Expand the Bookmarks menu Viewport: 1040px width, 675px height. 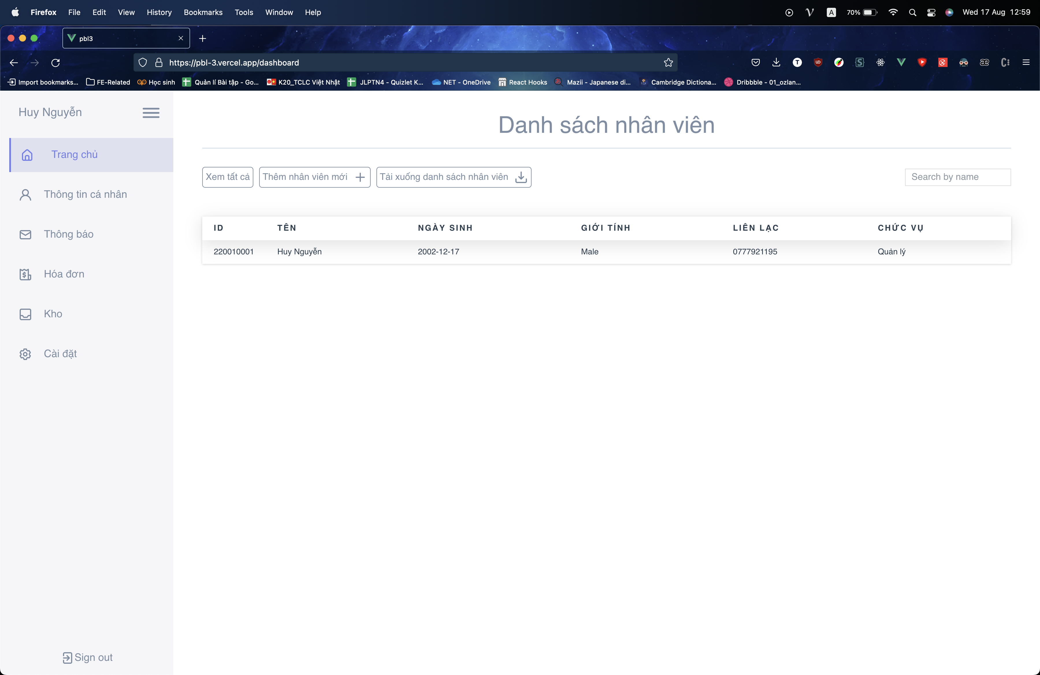[203, 12]
